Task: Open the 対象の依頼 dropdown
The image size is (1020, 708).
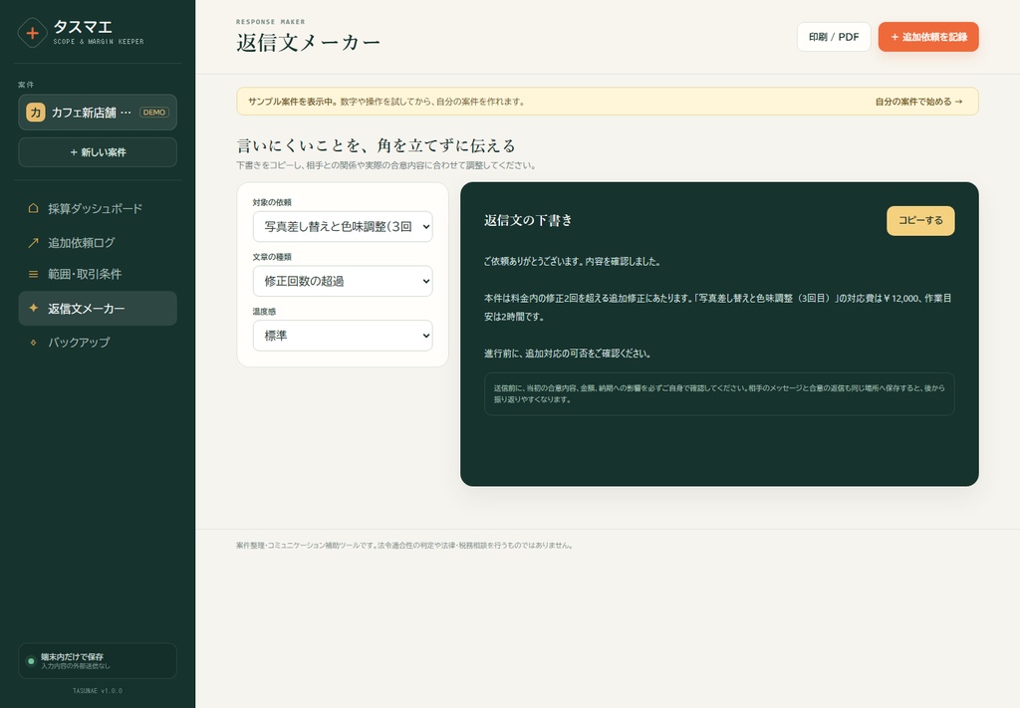Action: [343, 226]
